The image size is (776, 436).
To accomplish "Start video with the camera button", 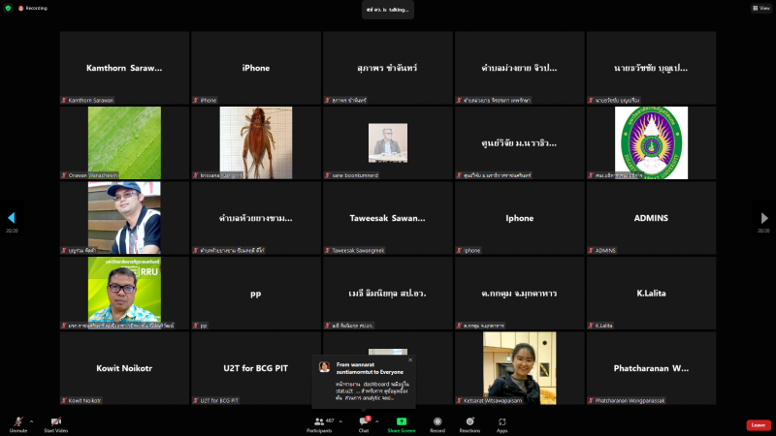I will pyautogui.click(x=55, y=421).
